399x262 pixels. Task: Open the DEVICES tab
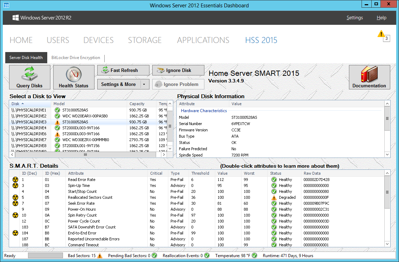click(x=98, y=40)
